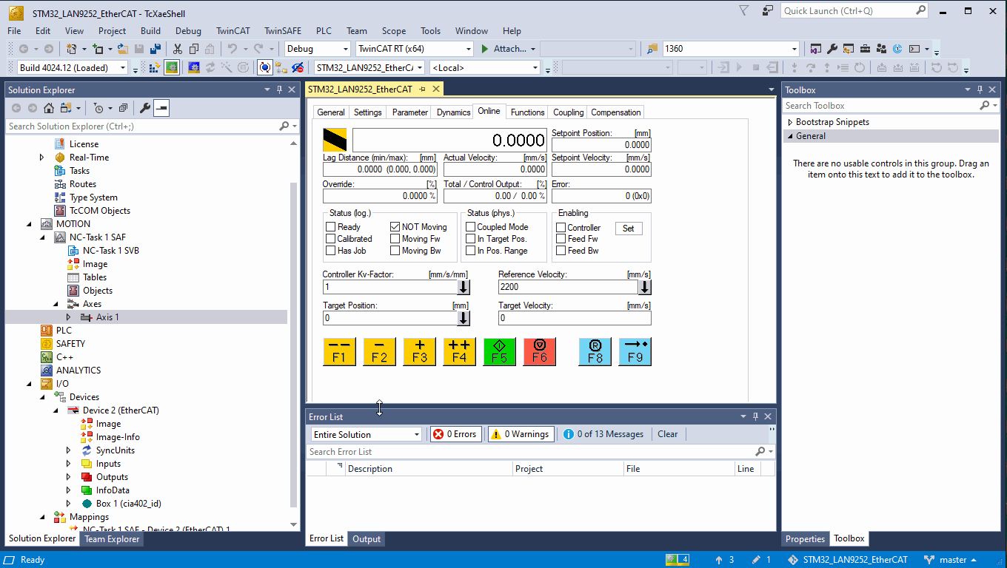The width and height of the screenshot is (1007, 568).
Task: Click the F4 fast forward jog button
Action: 460,351
